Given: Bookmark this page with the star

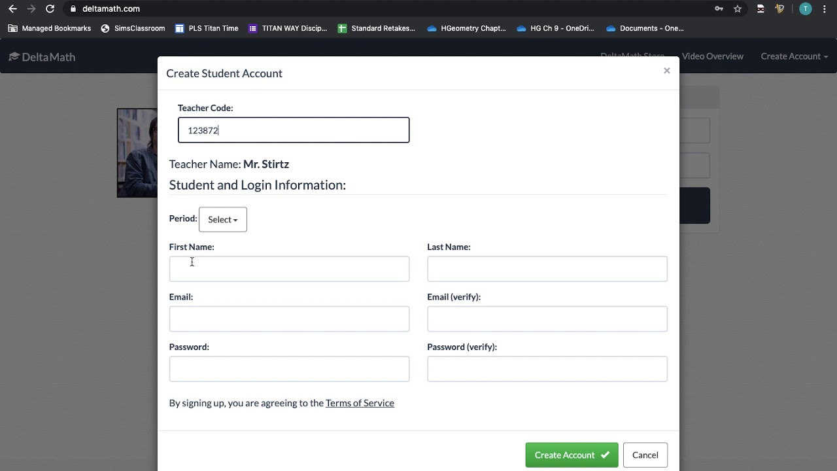Looking at the screenshot, I should click(x=738, y=9).
